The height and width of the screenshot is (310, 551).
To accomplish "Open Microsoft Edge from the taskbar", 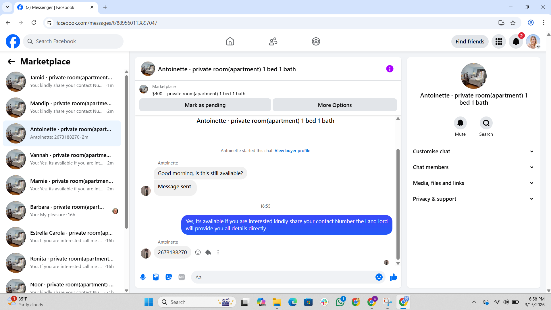I will coord(293,302).
